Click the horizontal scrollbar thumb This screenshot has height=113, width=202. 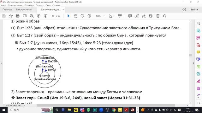coord(106,105)
